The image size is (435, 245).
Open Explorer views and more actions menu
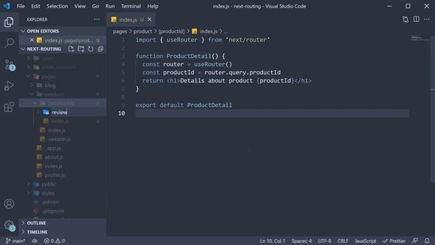(x=97, y=19)
